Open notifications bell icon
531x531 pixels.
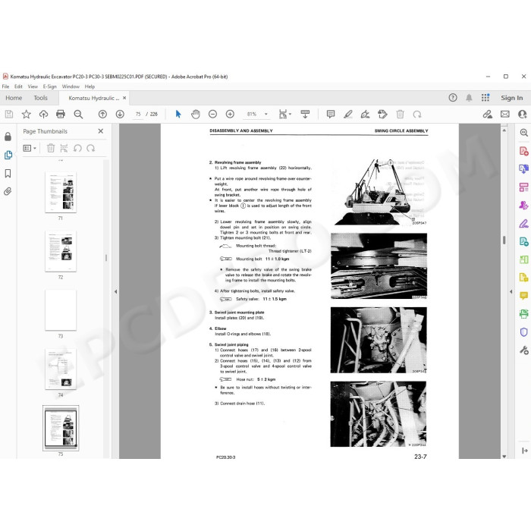click(469, 98)
